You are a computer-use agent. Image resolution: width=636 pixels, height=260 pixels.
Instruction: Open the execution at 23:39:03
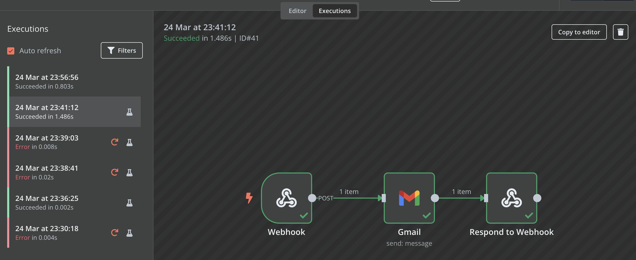pyautogui.click(x=74, y=142)
